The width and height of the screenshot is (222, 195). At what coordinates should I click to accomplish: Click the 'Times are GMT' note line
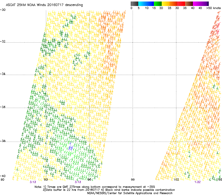(x=95, y=187)
